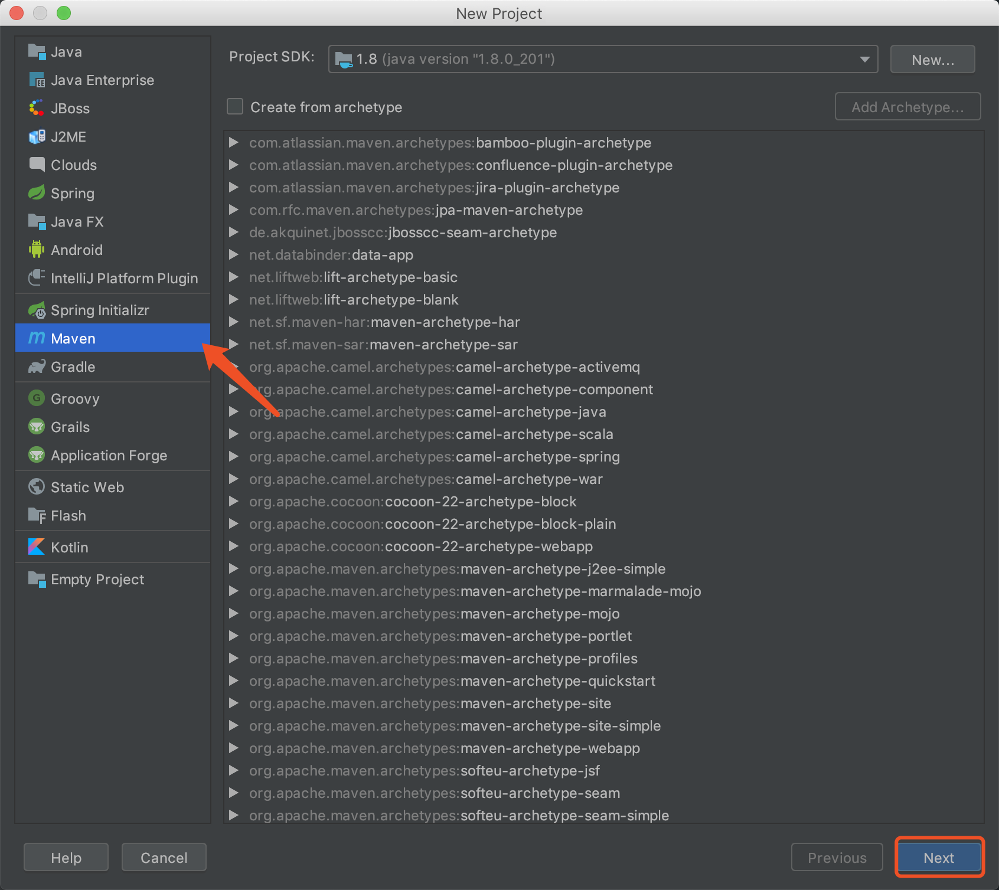999x890 pixels.
Task: Open Help for the dialog
Action: pyautogui.click(x=66, y=857)
